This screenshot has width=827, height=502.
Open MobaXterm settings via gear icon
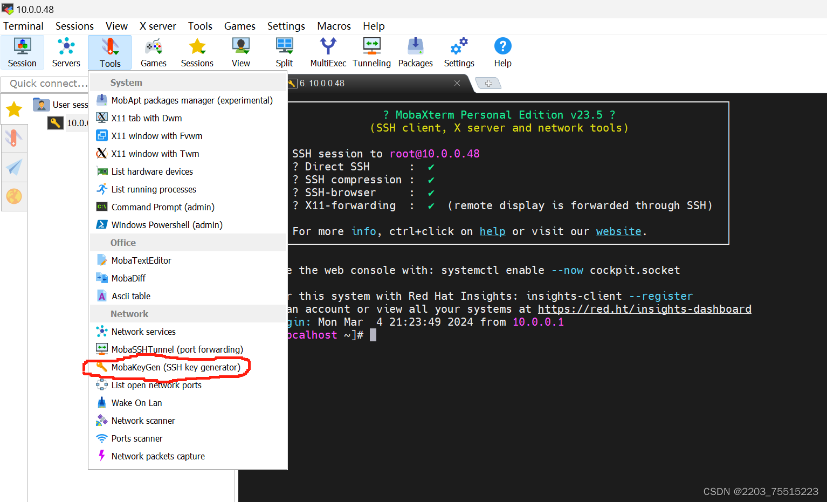click(x=458, y=52)
